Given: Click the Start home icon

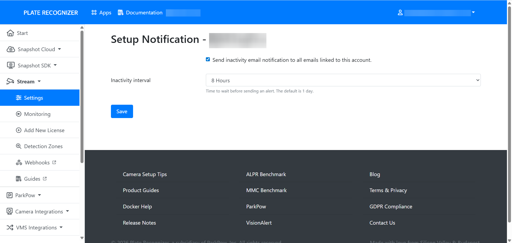Looking at the screenshot, I should (x=10, y=33).
